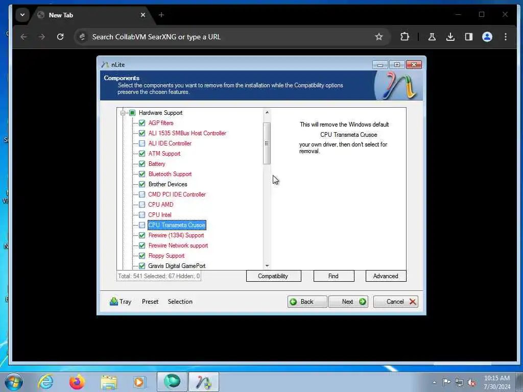Reload the page in the browser

coord(60,37)
